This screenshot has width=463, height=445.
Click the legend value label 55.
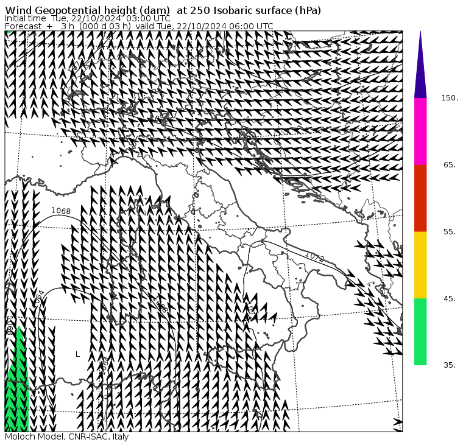[450, 232]
